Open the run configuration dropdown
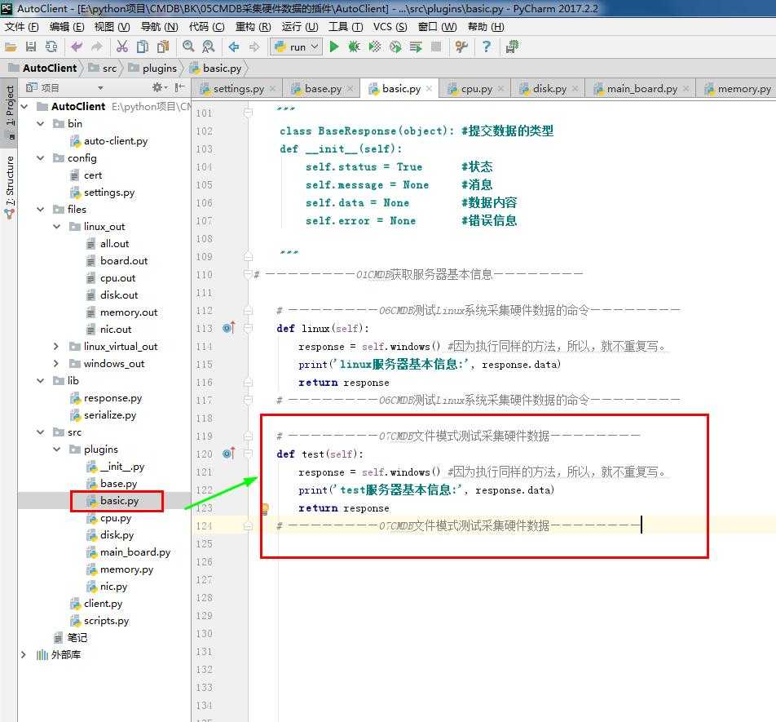Image resolution: width=776 pixels, height=722 pixels. tap(297, 47)
